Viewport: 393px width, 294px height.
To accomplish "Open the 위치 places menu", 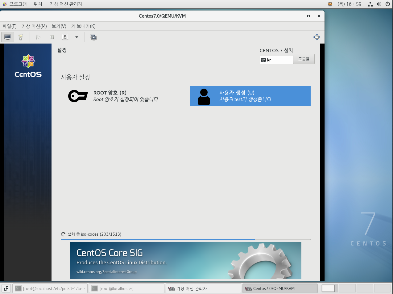I will point(38,4).
